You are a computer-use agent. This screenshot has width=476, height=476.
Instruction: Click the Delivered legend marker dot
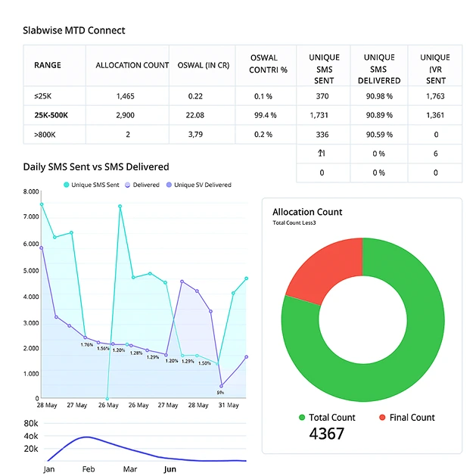pos(126,185)
